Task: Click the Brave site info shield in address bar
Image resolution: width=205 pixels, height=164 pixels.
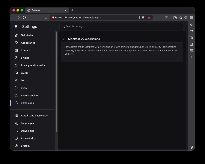Action: point(57,17)
